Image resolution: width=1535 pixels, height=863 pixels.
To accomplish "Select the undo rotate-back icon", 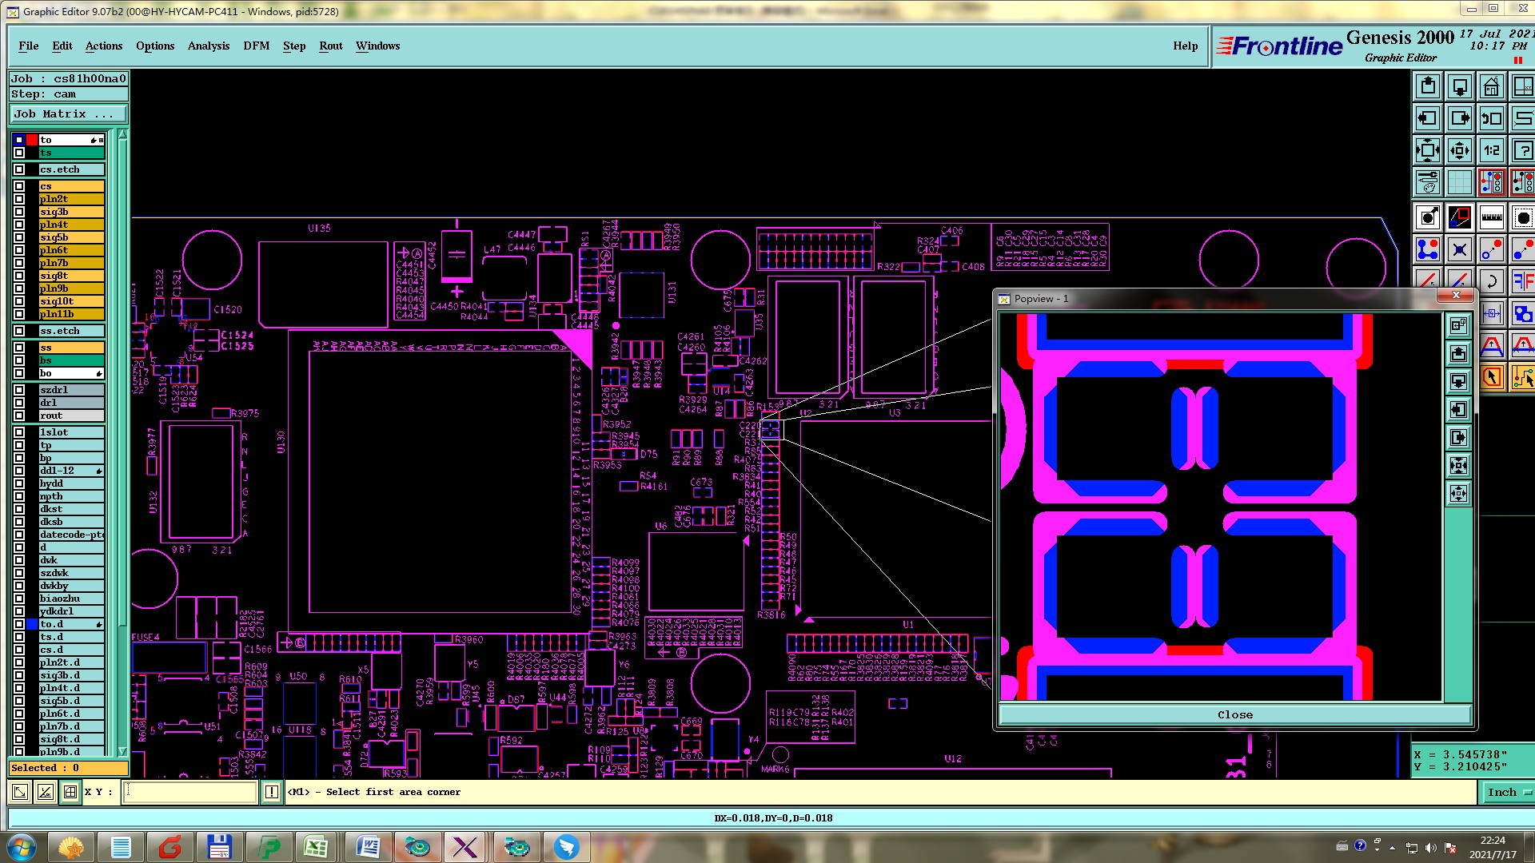I will click(x=1491, y=281).
